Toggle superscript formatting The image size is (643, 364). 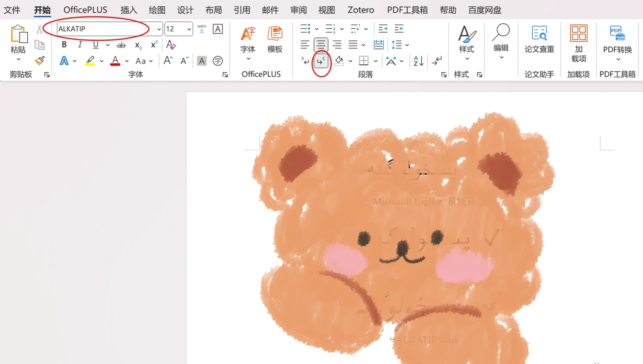click(154, 44)
